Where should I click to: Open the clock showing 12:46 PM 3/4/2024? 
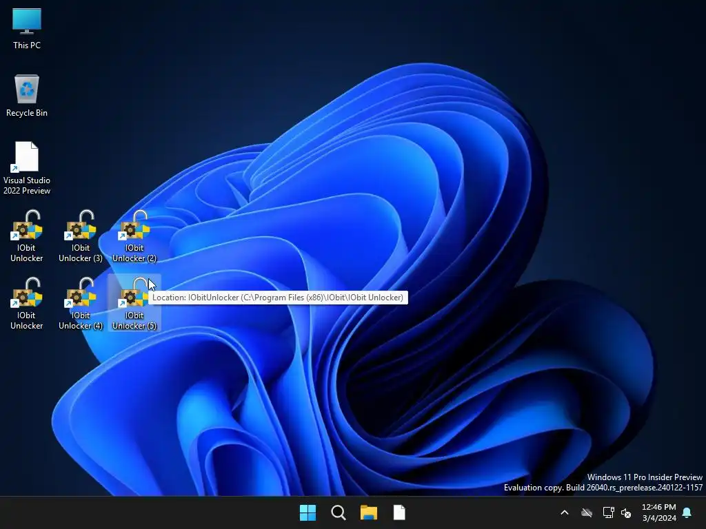(x=658, y=512)
